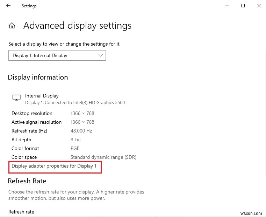This screenshot has width=266, height=217.
Task: Expand the Display 1: Internal Display dropdown
Action: click(x=57, y=55)
